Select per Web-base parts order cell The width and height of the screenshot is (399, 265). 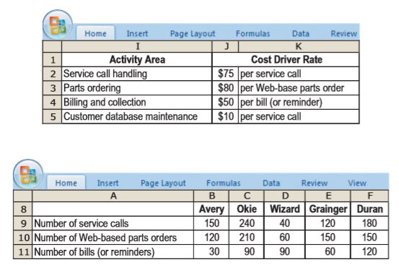(299, 88)
